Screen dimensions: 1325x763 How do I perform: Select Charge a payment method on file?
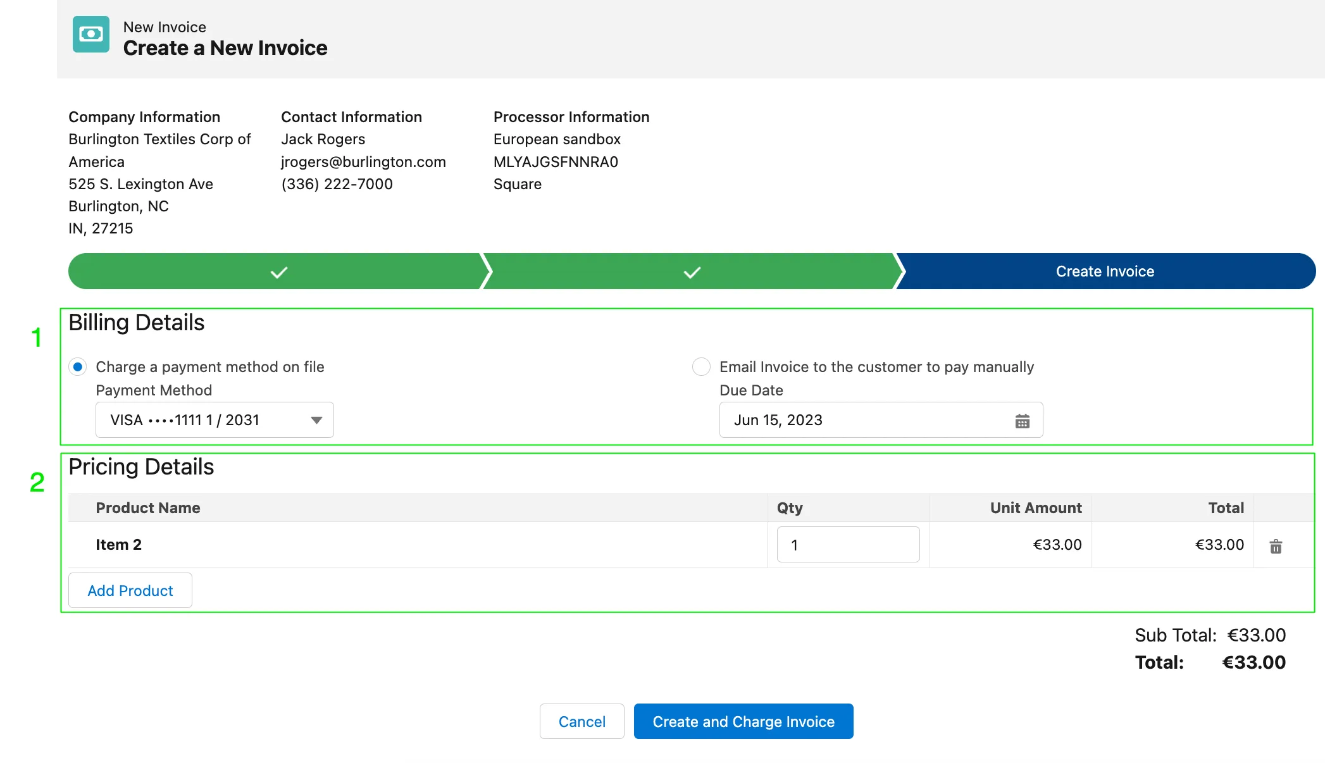tap(78, 367)
